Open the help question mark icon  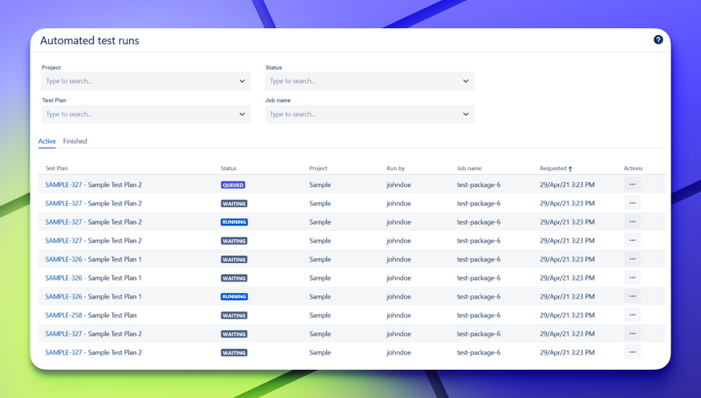658,40
